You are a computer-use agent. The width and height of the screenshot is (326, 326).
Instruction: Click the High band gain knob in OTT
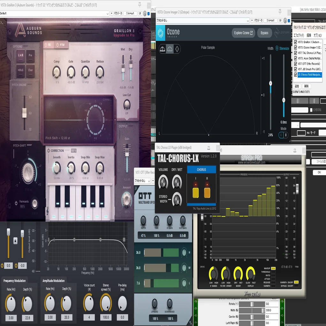coord(184,252)
